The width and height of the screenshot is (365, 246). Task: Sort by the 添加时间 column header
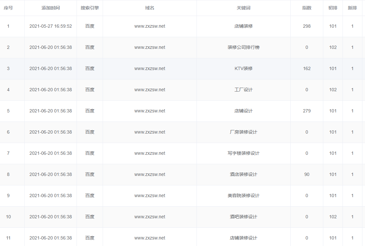click(51, 8)
